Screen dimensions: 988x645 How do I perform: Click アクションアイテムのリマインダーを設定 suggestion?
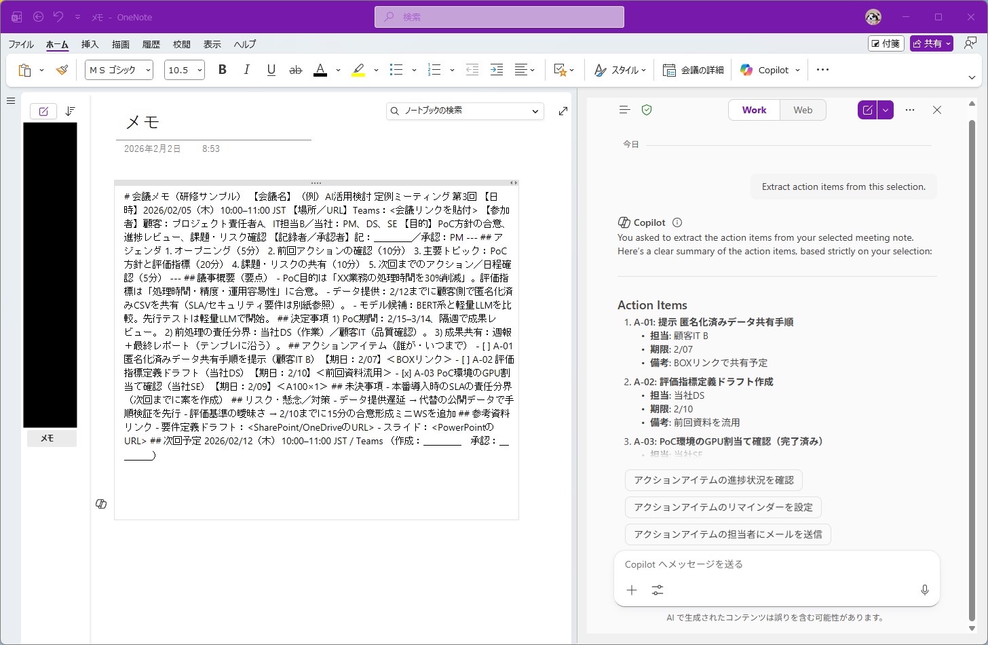(x=722, y=507)
